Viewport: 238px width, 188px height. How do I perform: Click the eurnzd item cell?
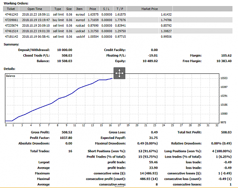point(80,20)
